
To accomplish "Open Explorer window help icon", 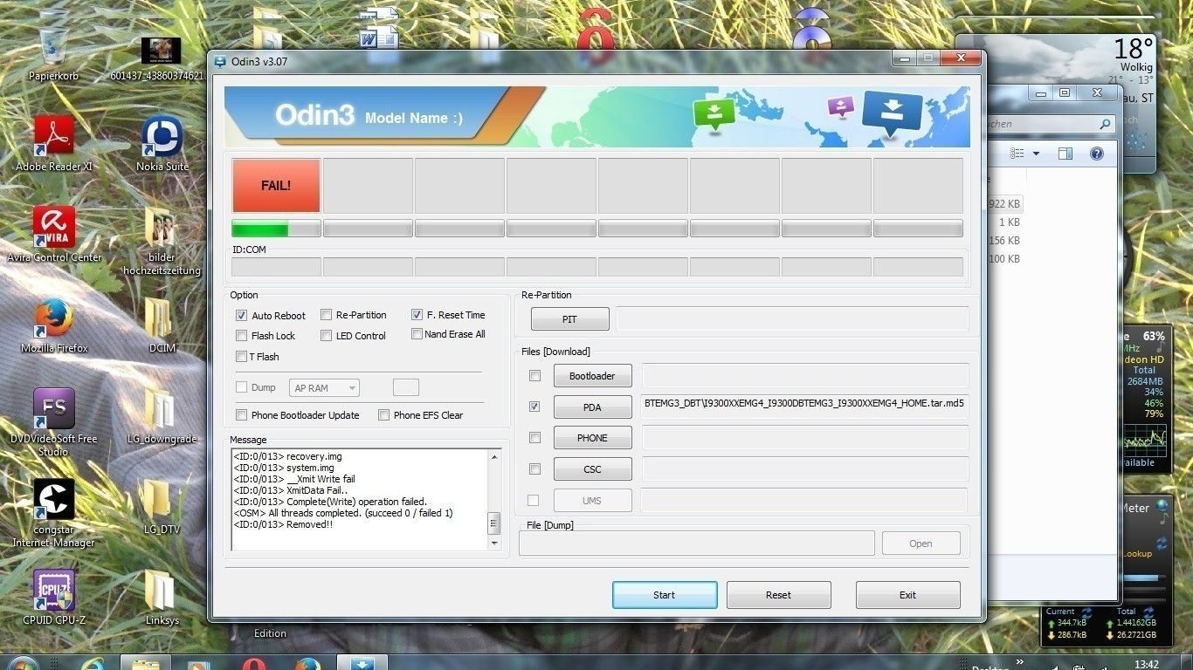I will 1096,154.
